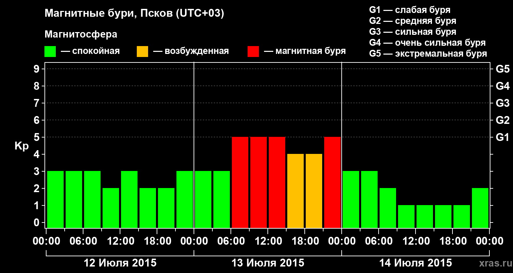The width and height of the screenshot is (513, 273).
Task: Click the "Kp" axis label
Action: [x=22, y=146]
